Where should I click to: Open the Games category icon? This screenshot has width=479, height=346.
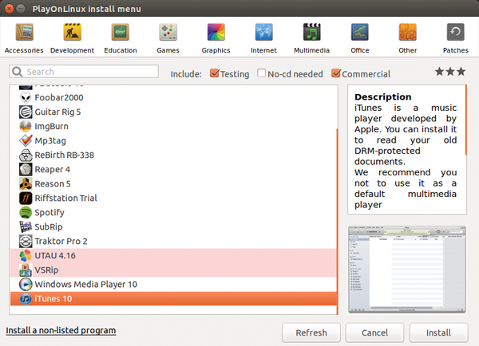(168, 32)
